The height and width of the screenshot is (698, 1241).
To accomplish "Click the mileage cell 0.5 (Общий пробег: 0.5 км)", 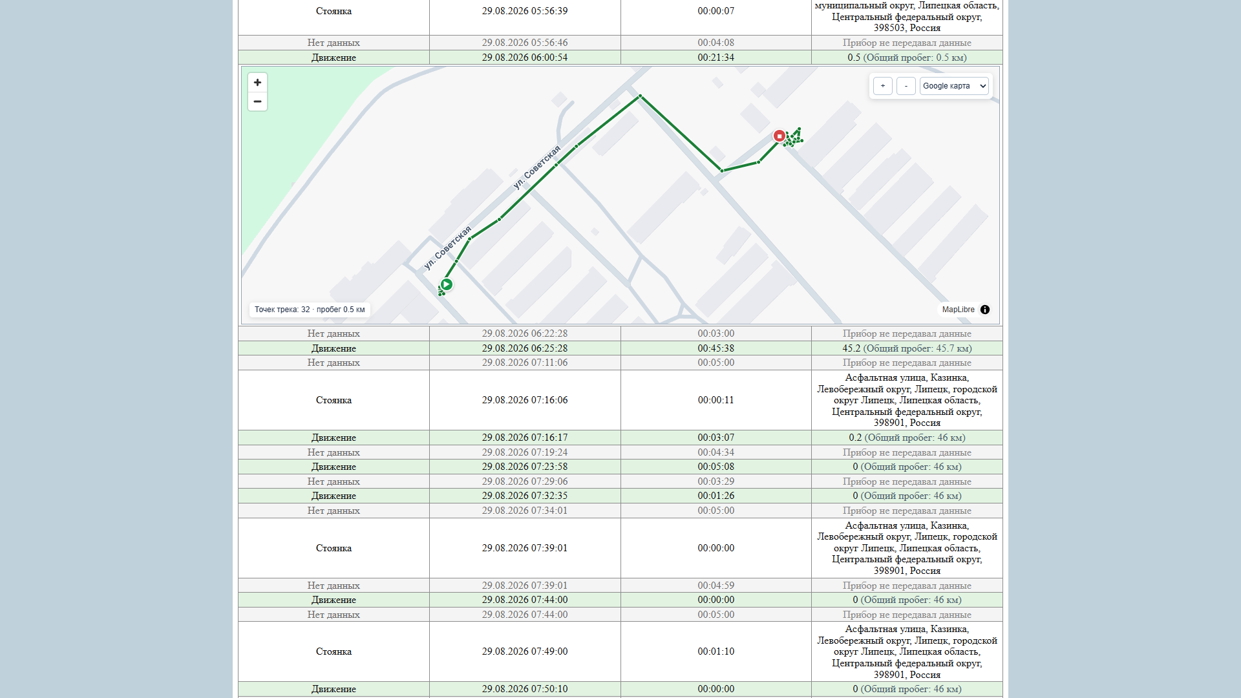I will click(907, 58).
